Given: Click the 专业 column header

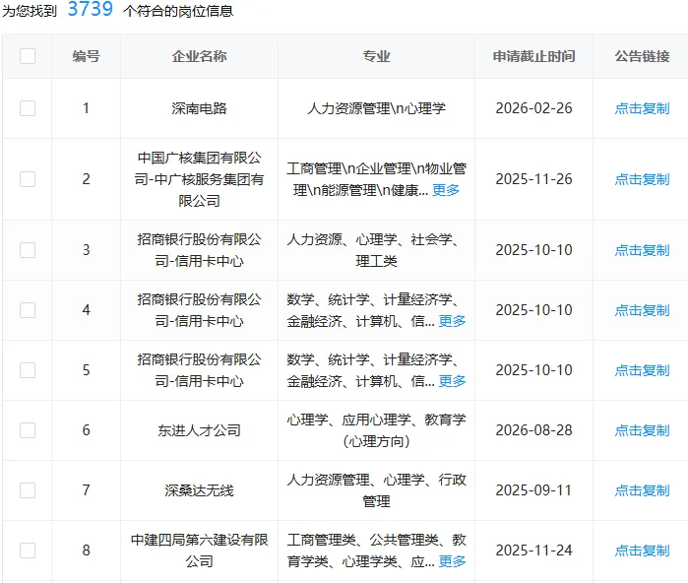Looking at the screenshot, I should tap(376, 56).
